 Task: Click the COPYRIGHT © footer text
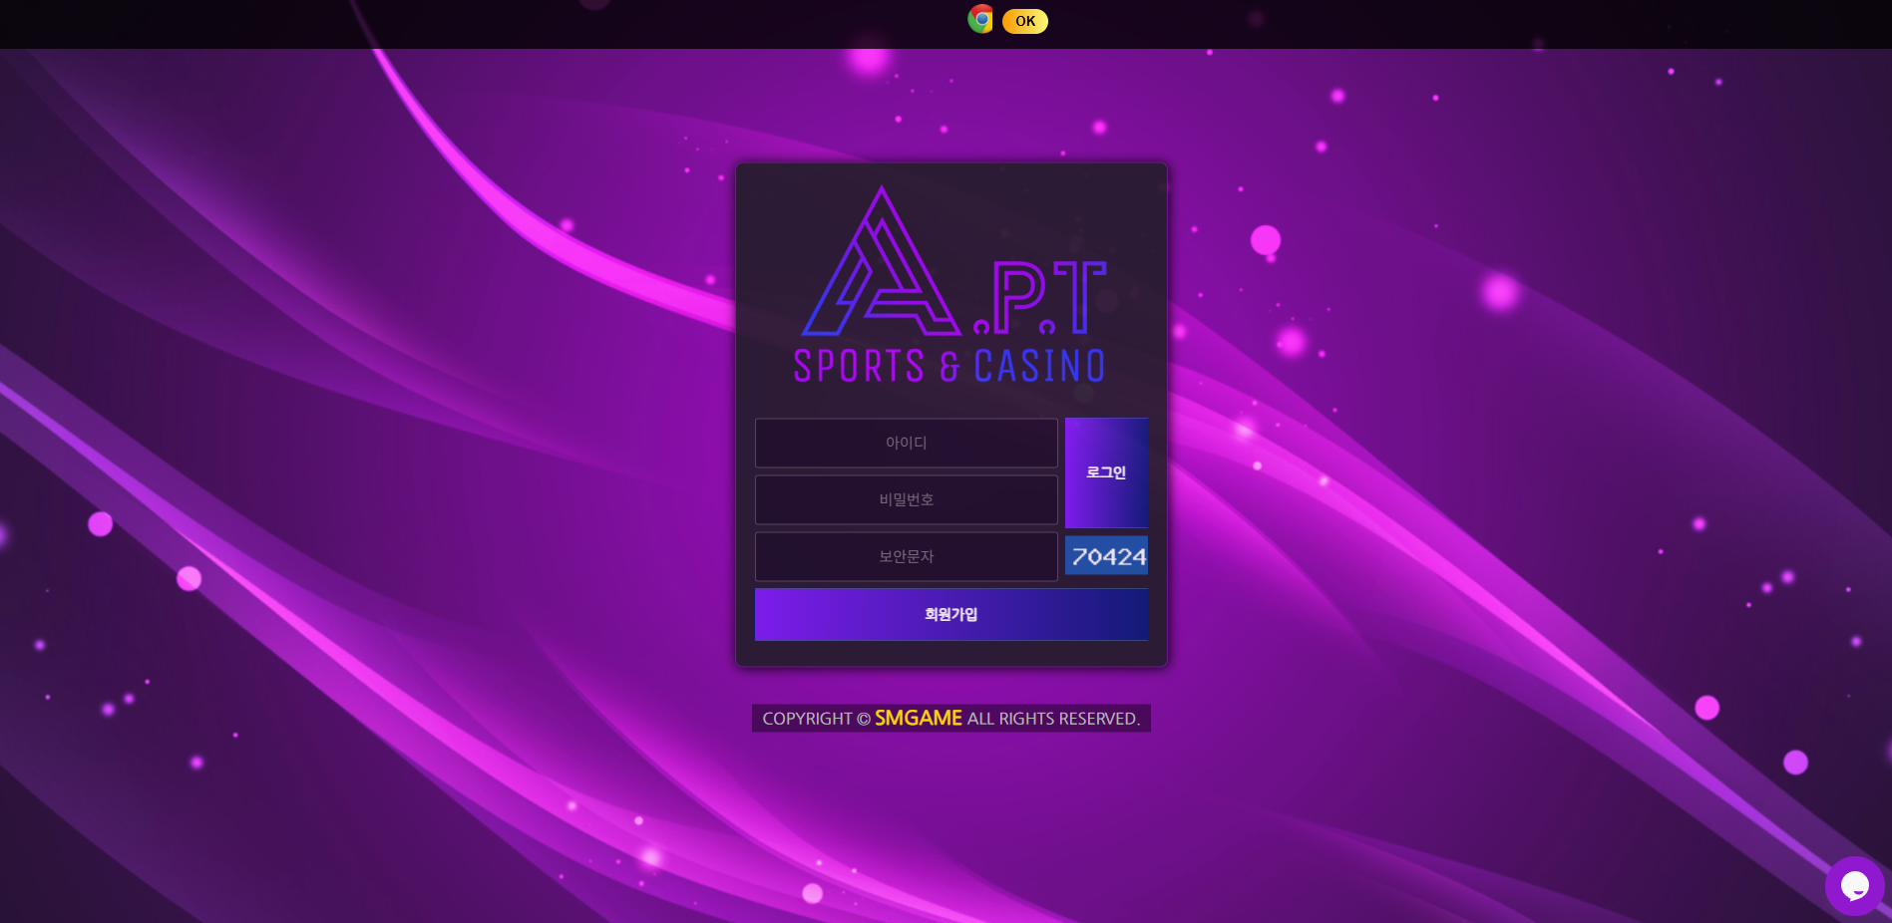[x=815, y=719]
